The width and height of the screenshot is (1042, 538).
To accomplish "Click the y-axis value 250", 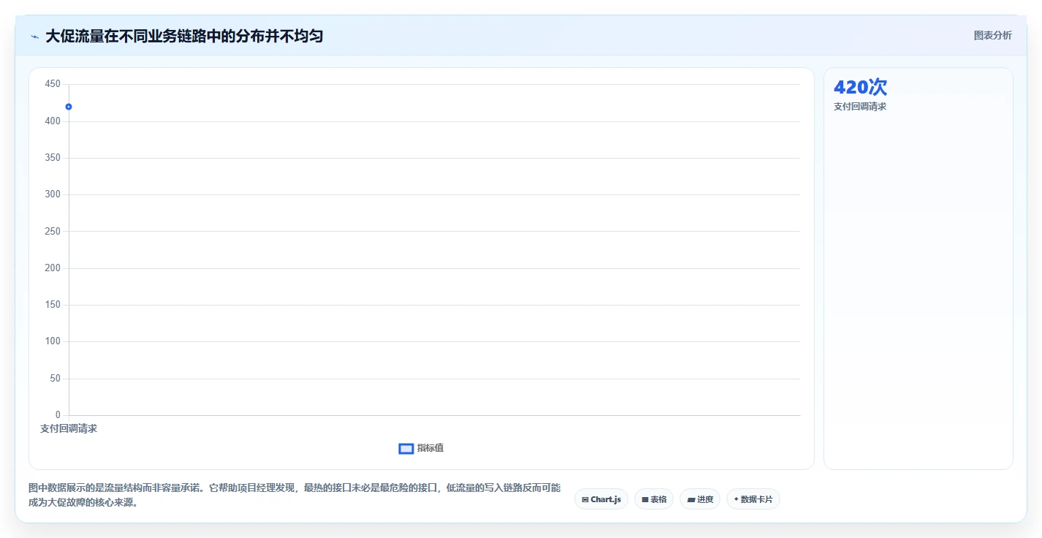I will 53,231.
